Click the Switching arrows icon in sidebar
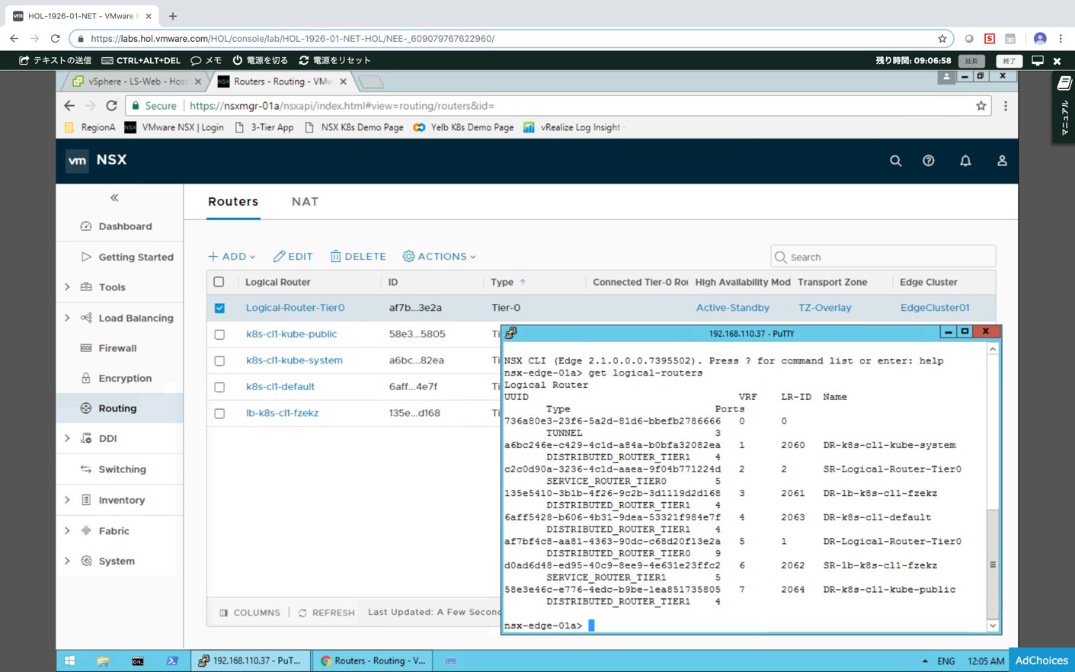1075x672 pixels. [86, 469]
